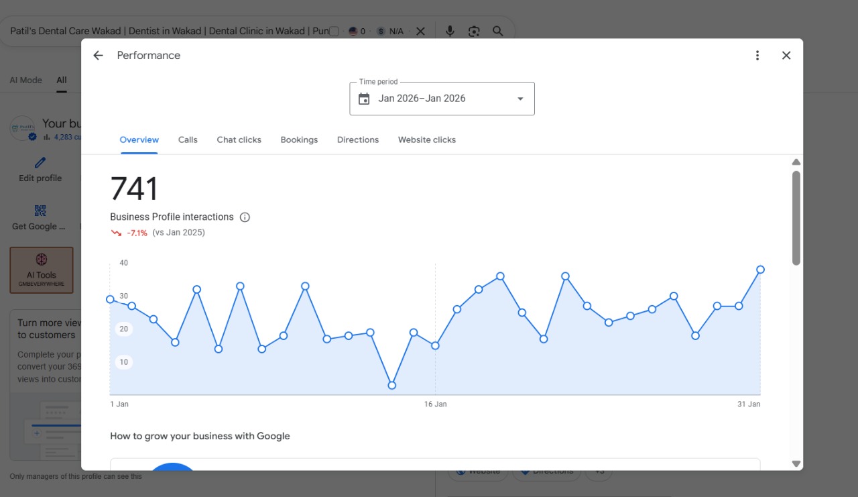Click the info icon beside Business Profile interactions
Viewport: 858px width, 497px height.
click(x=245, y=217)
